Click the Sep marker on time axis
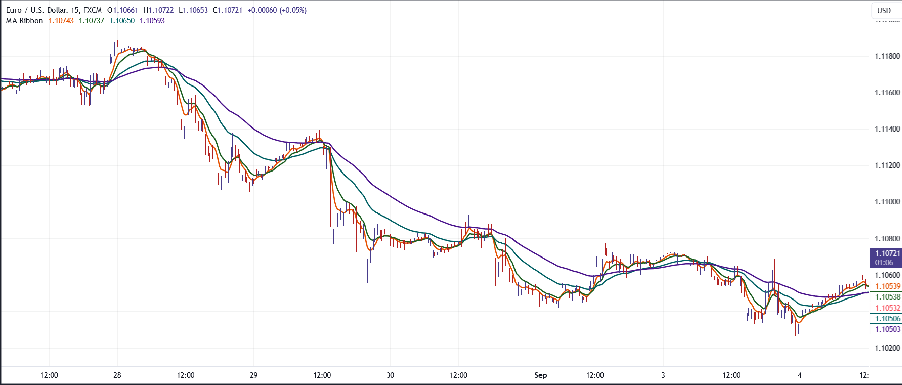The width and height of the screenshot is (902, 385). coord(540,375)
